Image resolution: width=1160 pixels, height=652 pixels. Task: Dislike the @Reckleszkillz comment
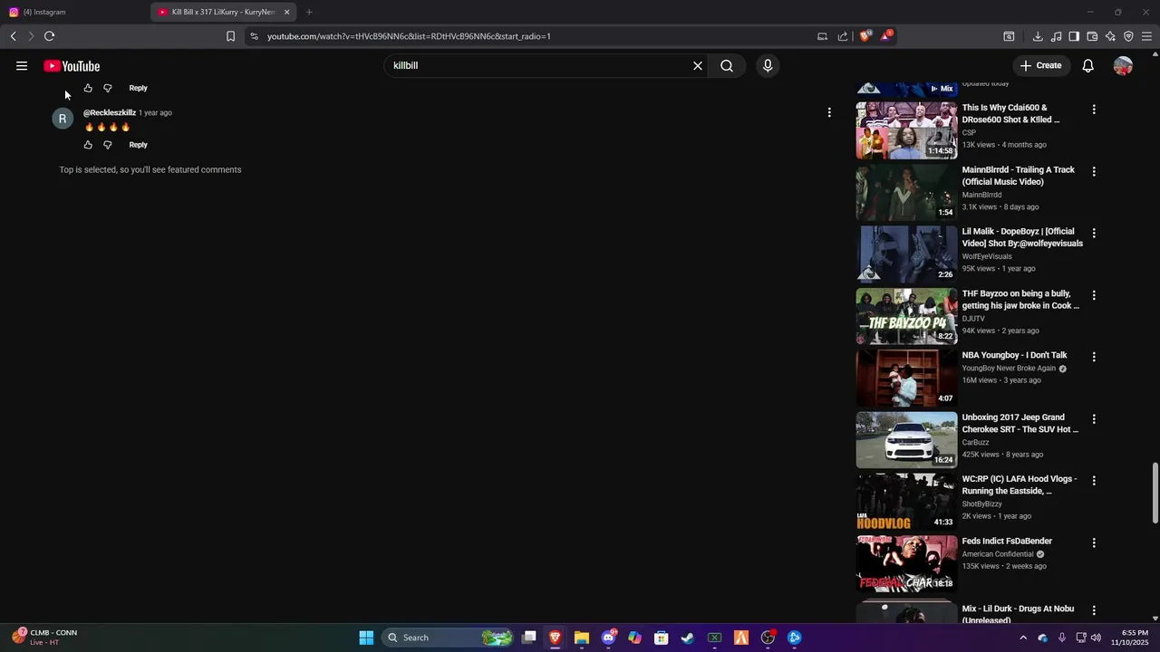tap(108, 145)
